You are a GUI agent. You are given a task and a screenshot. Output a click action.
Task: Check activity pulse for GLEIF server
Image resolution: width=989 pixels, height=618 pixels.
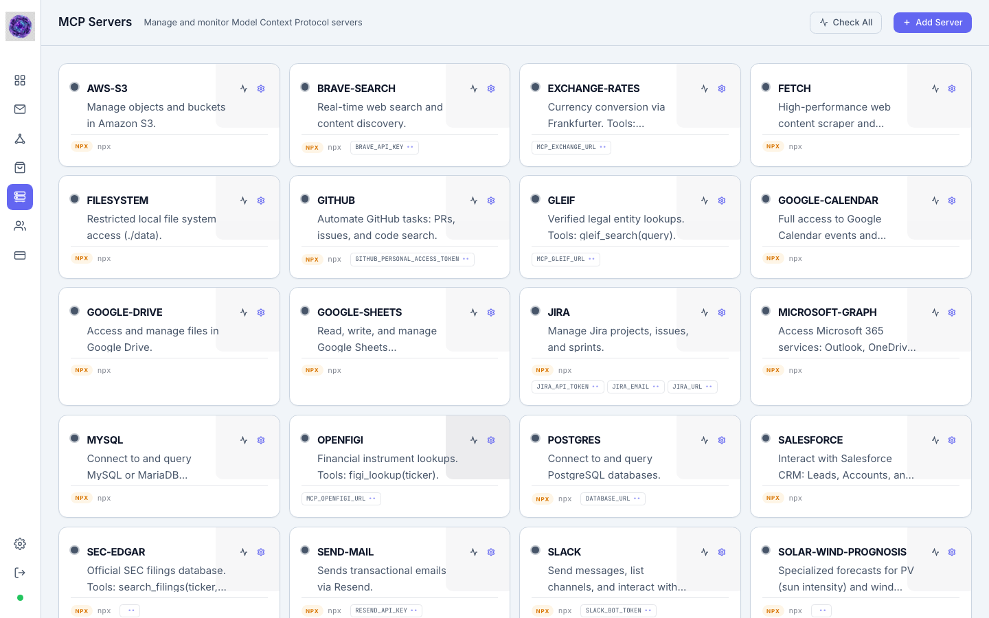coord(705,201)
